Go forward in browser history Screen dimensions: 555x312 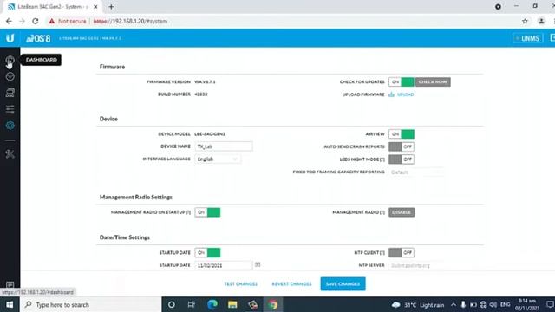pyautogui.click(x=22, y=21)
